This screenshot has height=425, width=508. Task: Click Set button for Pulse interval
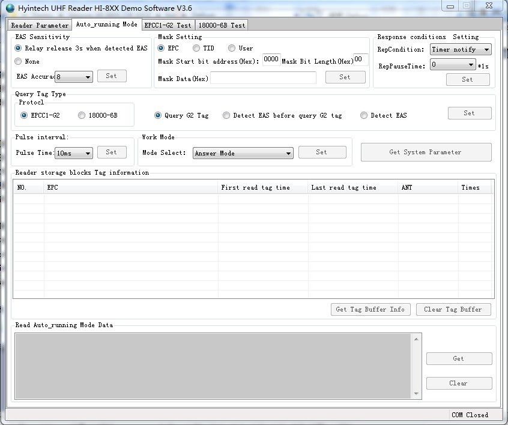click(x=112, y=152)
